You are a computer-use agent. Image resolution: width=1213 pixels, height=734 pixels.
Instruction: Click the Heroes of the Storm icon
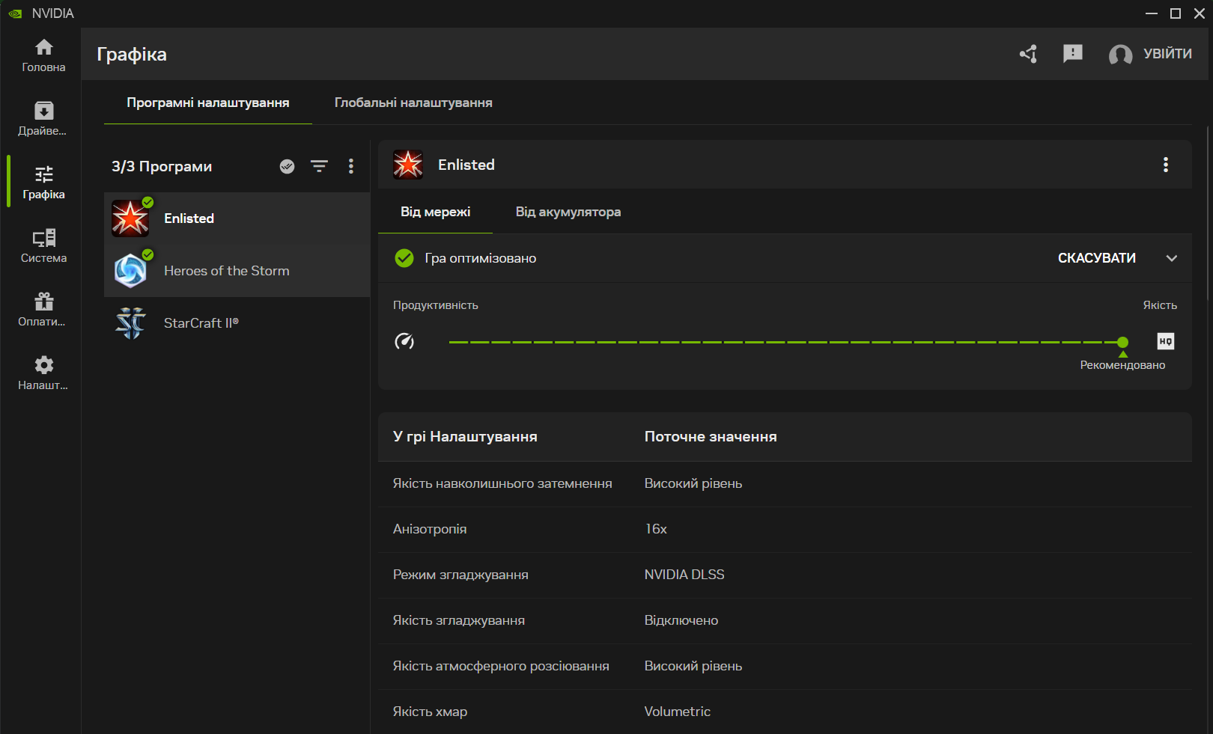coord(130,271)
